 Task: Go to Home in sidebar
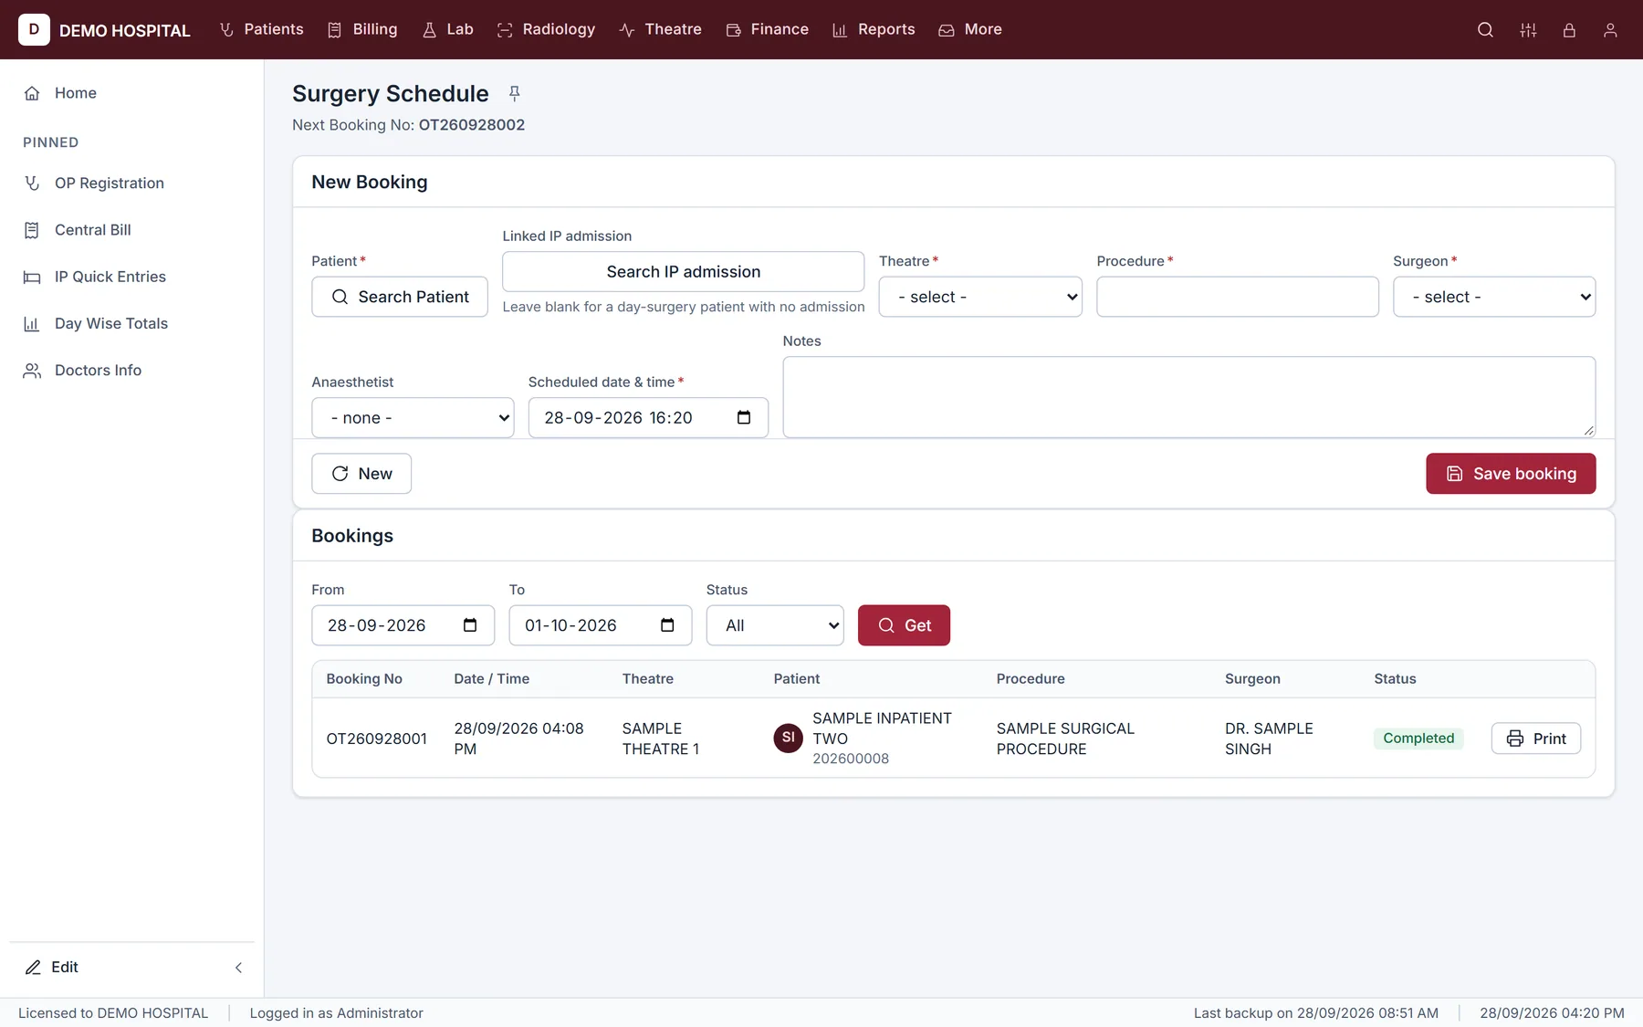(x=131, y=93)
